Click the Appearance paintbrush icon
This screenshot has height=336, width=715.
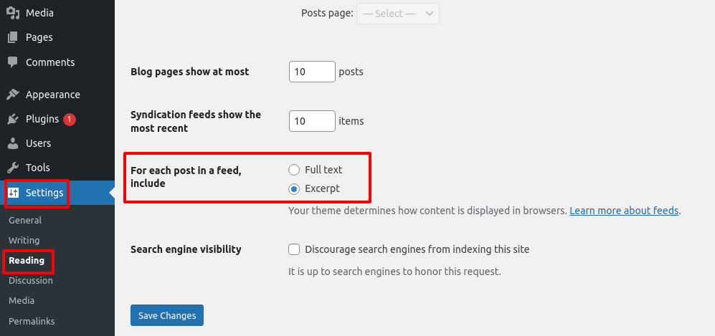click(x=13, y=95)
